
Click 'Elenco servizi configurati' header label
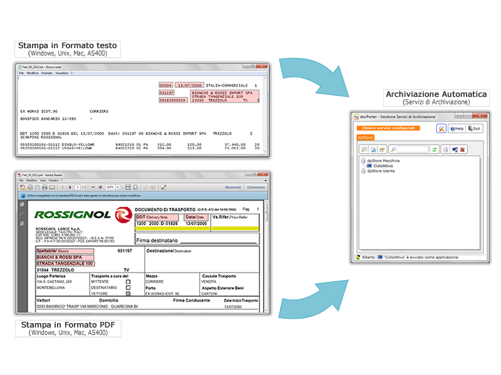(388, 128)
